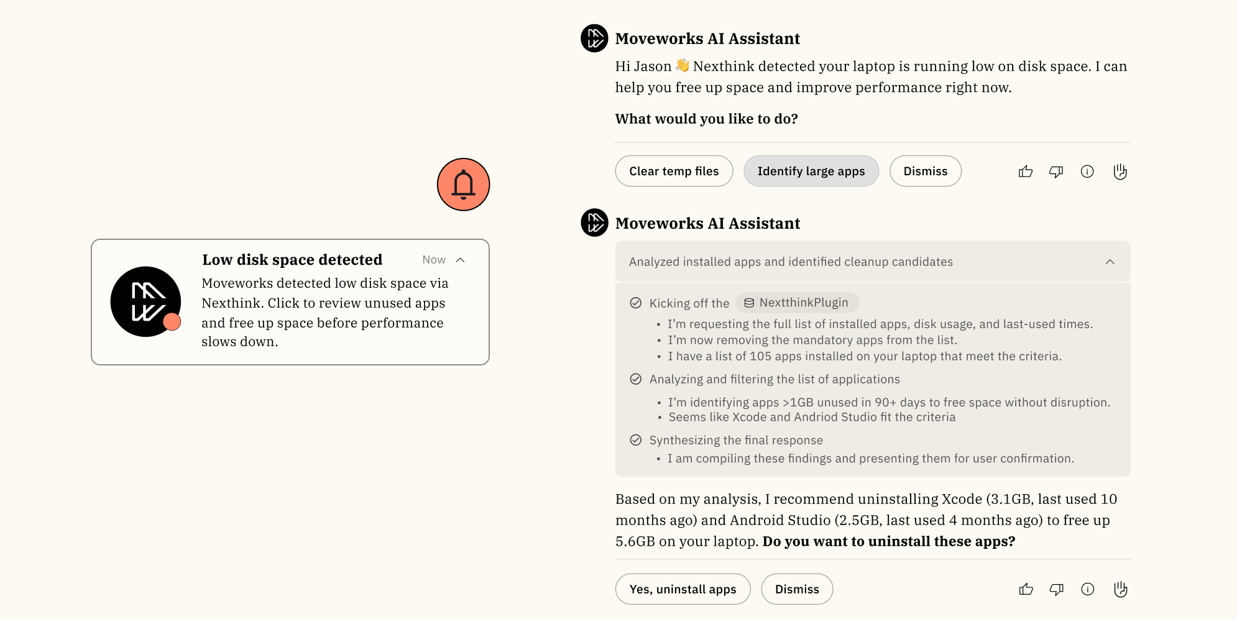Thumbs down the uninstall recommendation message
The image size is (1237, 619).
click(x=1057, y=589)
